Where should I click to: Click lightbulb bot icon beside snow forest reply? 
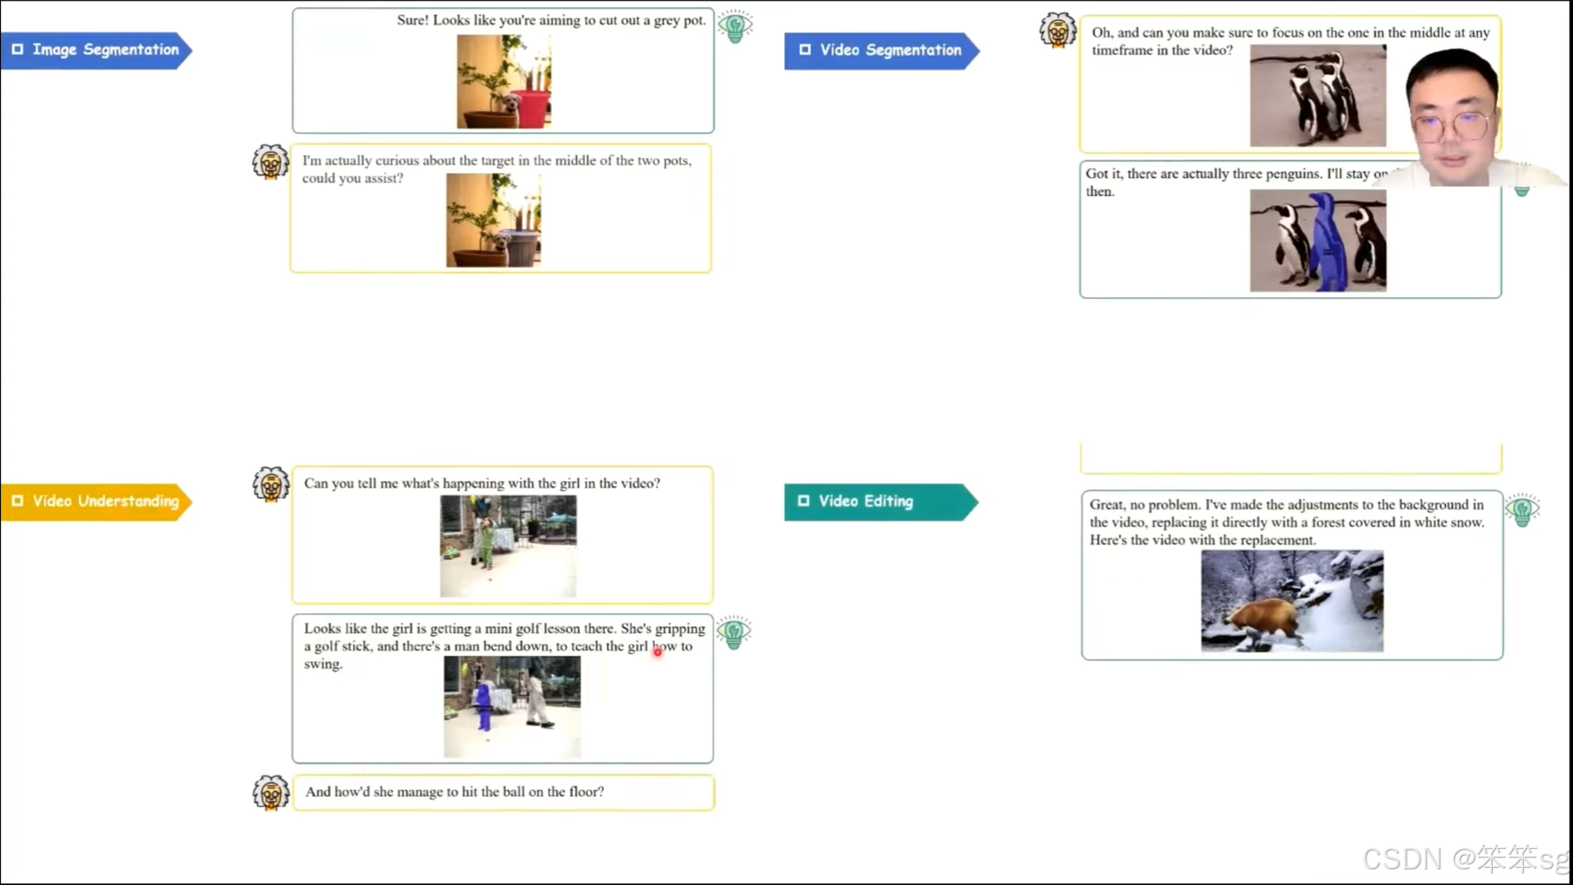point(1522,511)
